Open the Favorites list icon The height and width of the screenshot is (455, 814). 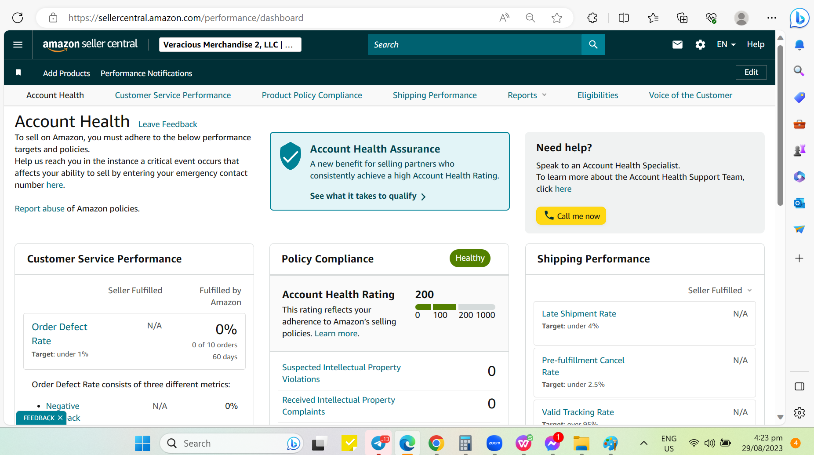(653, 18)
